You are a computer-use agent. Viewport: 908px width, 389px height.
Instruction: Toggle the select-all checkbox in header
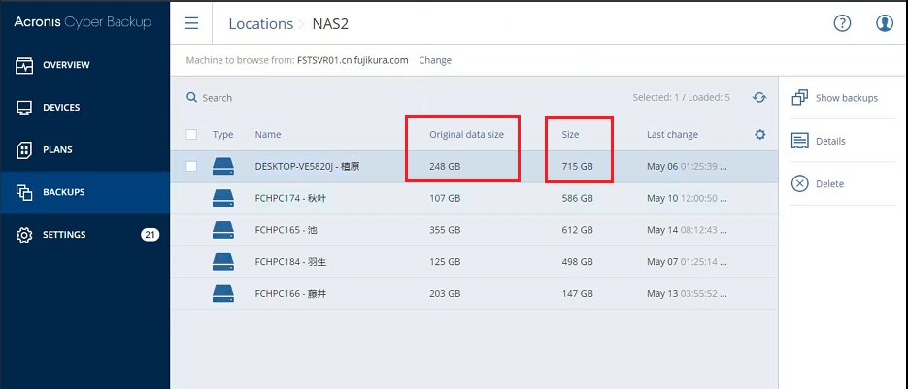pos(191,135)
